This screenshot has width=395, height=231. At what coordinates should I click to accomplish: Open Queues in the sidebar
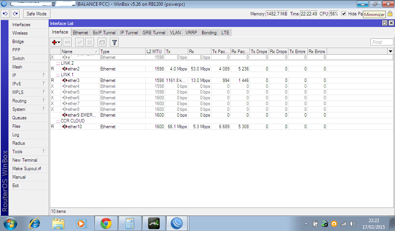tap(29, 118)
